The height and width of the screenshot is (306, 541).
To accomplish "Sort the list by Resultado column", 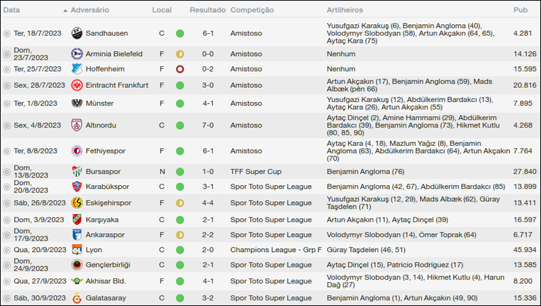I will (x=208, y=11).
